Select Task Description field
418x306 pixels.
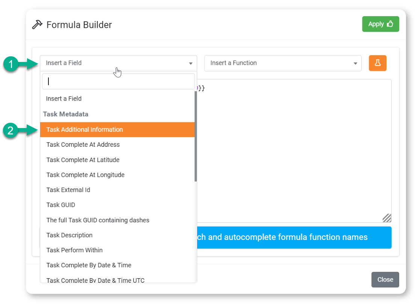point(69,235)
